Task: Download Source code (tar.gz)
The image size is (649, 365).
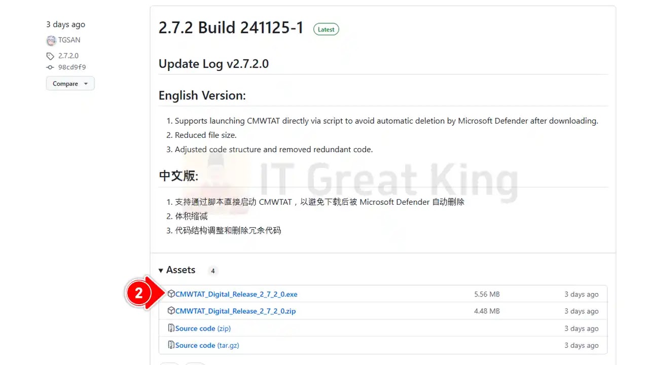Action: (x=207, y=345)
